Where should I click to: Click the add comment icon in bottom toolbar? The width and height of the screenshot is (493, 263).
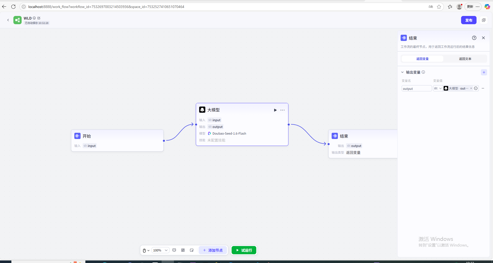point(174,250)
